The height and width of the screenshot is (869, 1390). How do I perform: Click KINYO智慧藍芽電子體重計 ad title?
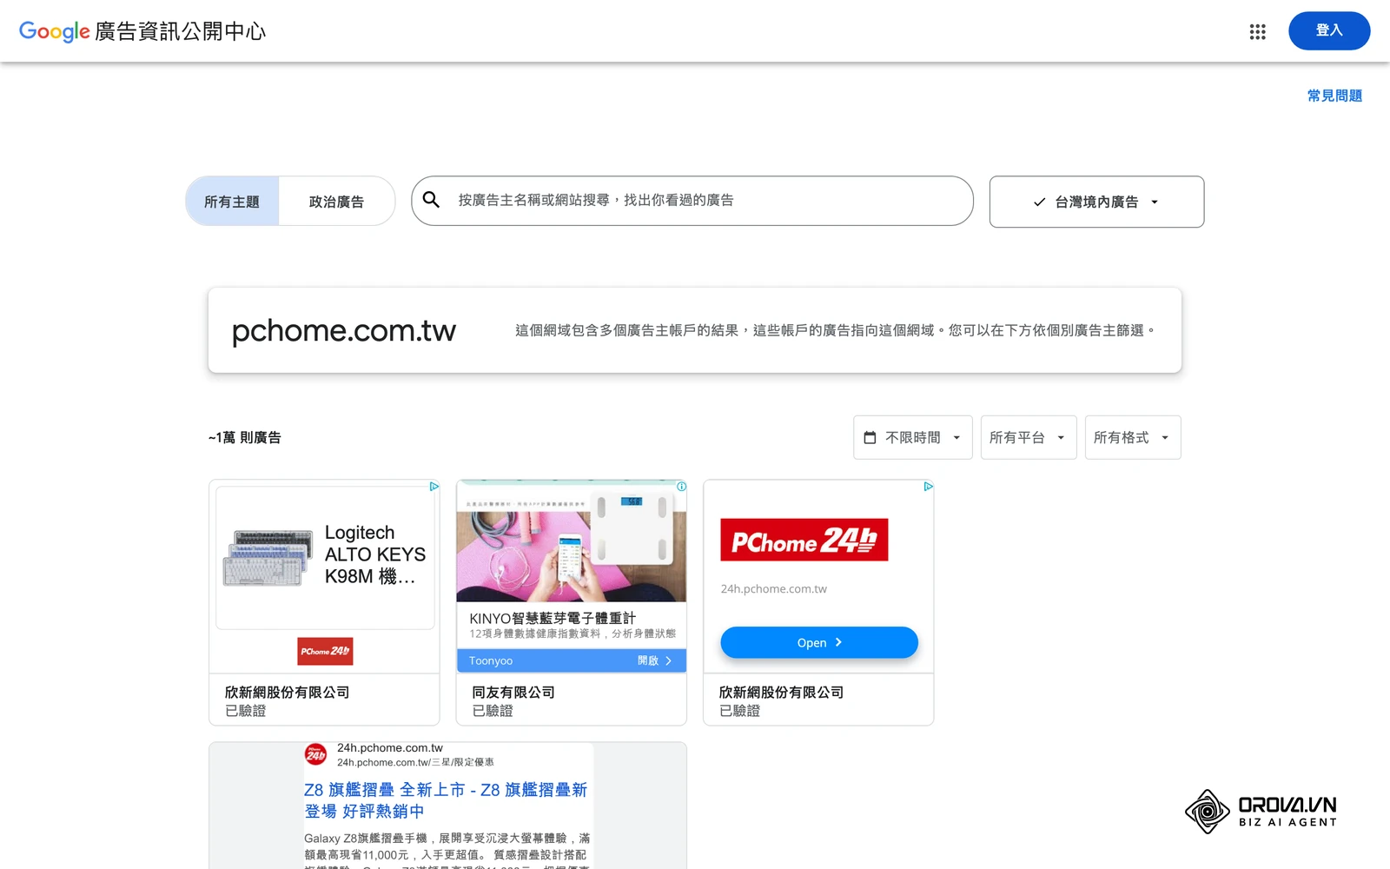tap(553, 618)
